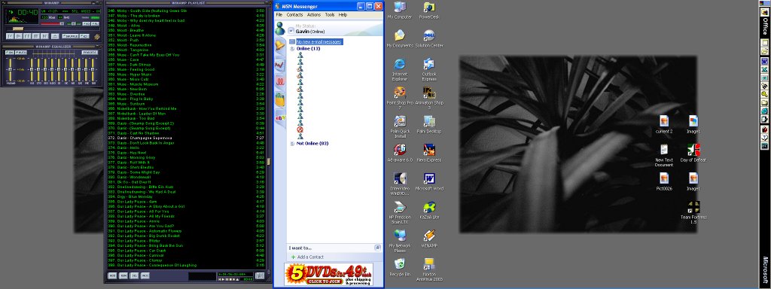Open the equalizer Presets menu
This screenshot has width=771, height=289.
(x=90, y=52)
